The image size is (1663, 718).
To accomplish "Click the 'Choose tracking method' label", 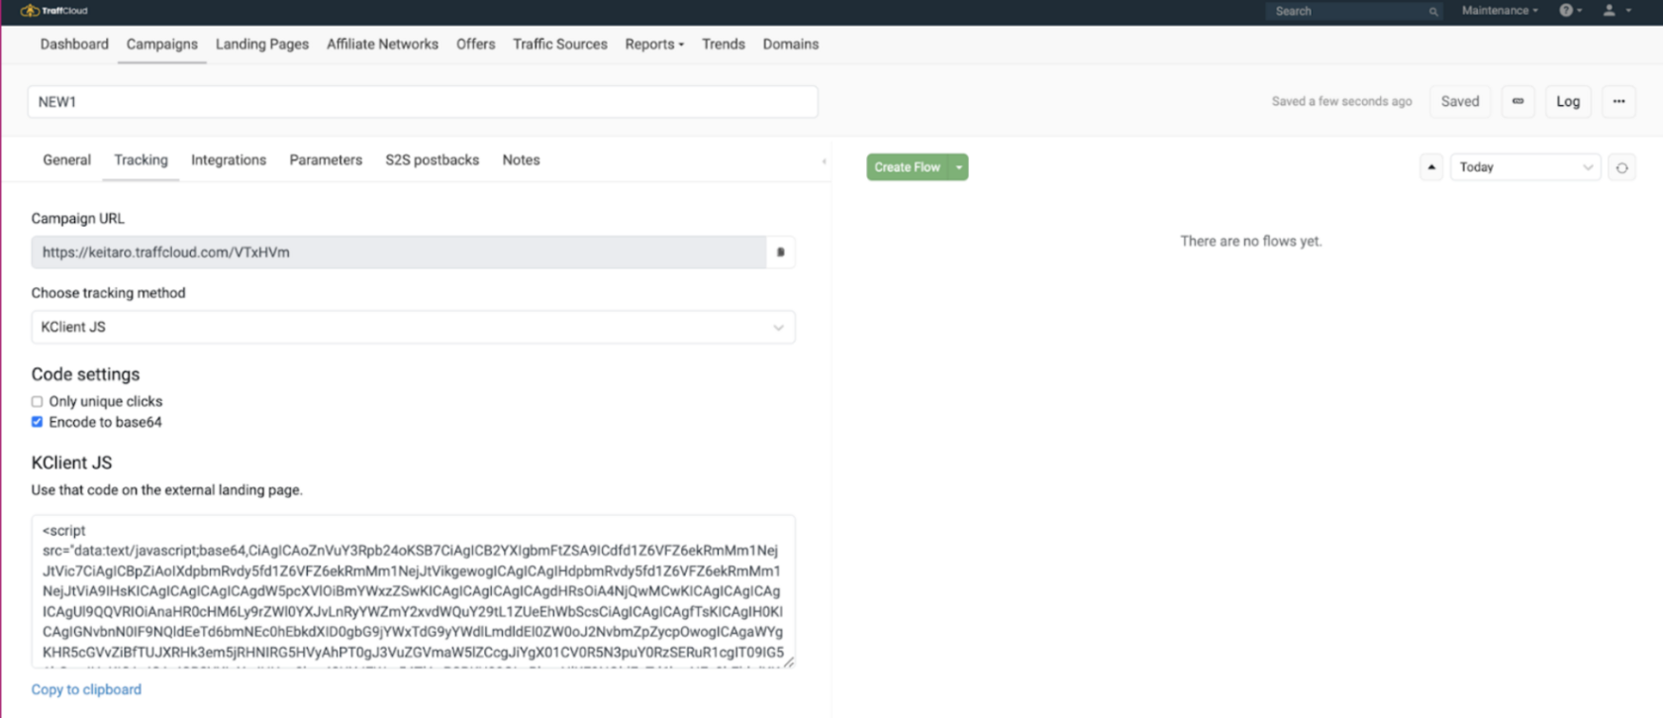I will click(x=108, y=293).
